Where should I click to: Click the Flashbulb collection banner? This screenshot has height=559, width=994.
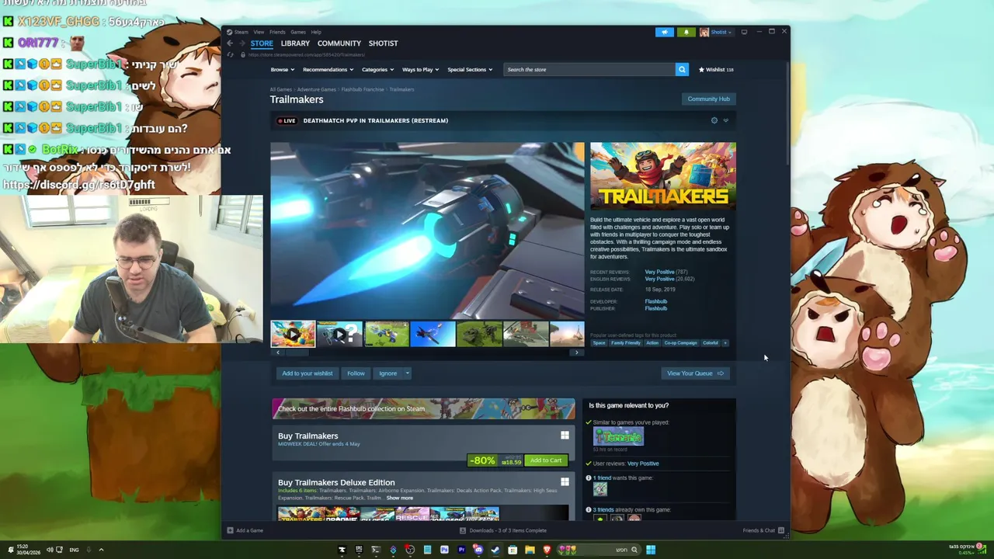coord(423,408)
